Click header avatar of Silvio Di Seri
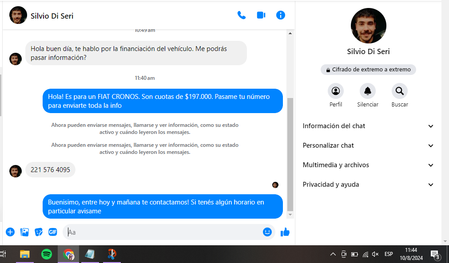The height and width of the screenshot is (263, 449). pyautogui.click(x=18, y=15)
